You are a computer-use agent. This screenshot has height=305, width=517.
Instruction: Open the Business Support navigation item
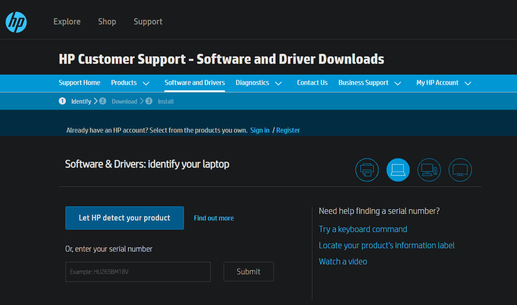[x=363, y=82]
